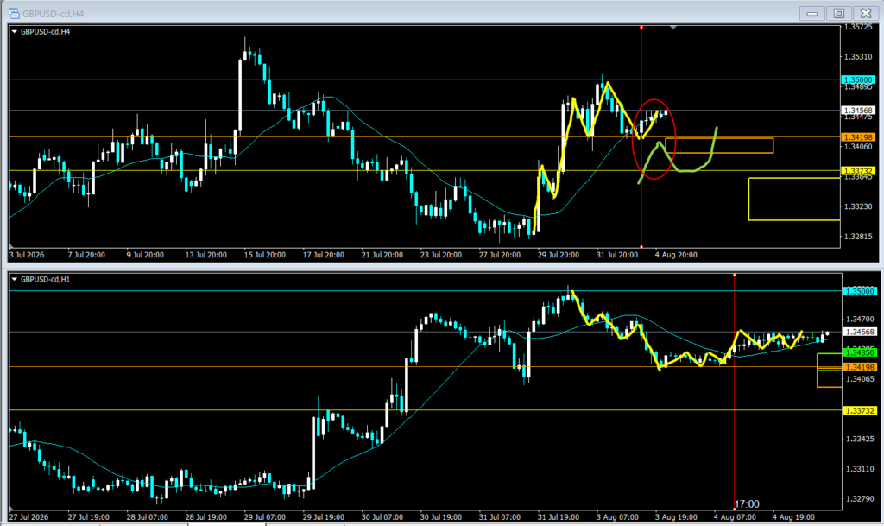
Task: Minimize the GBPUSD-cd,H4 chart window
Action: click(x=811, y=13)
